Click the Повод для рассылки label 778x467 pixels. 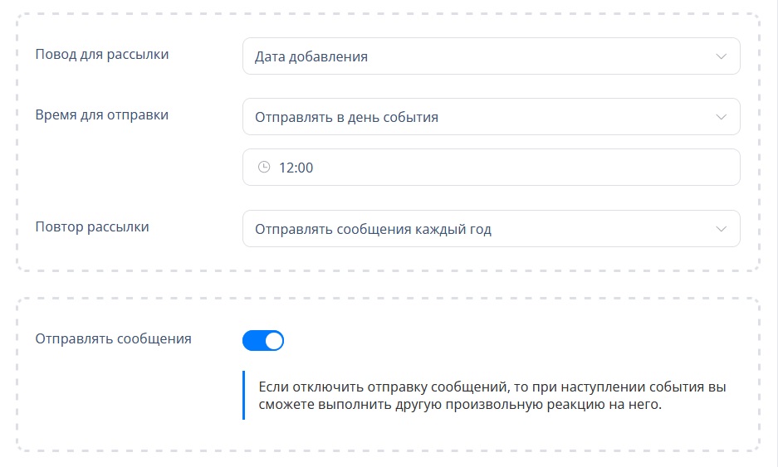(102, 54)
